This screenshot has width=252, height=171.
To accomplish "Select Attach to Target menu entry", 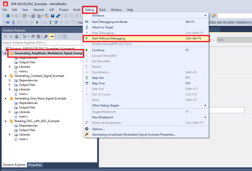I will [146, 27].
